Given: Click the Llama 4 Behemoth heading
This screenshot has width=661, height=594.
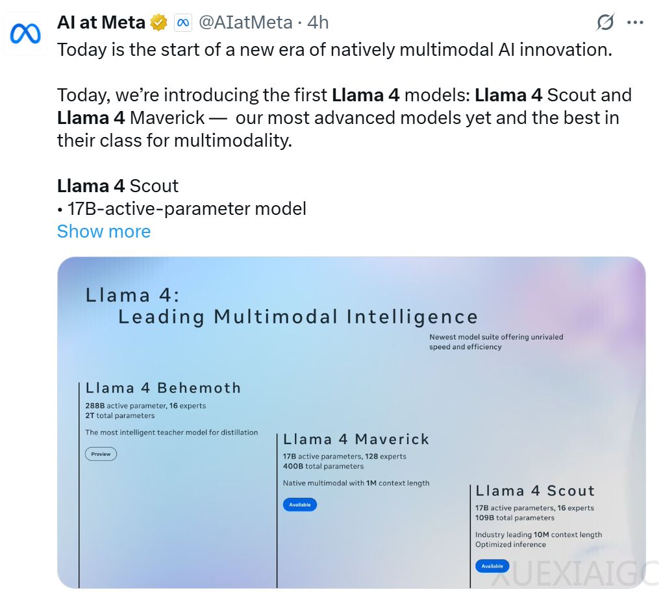Looking at the screenshot, I should click(x=163, y=388).
